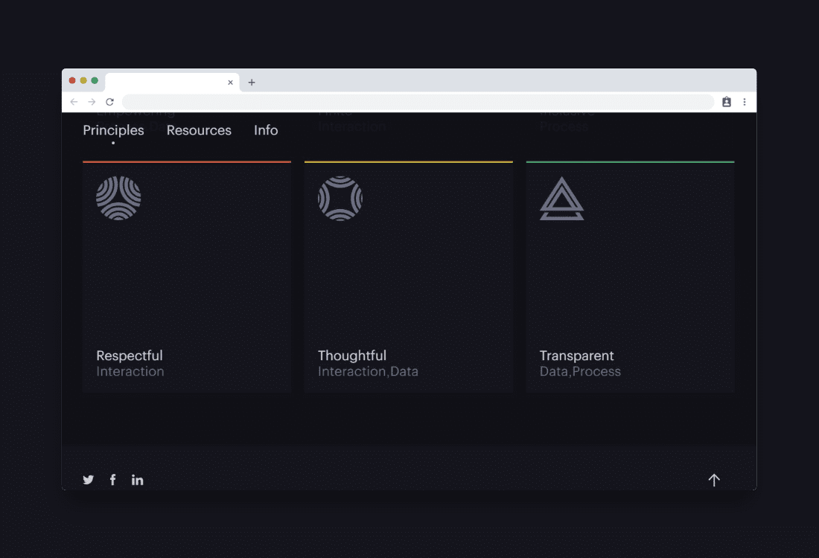Open a new browser tab
819x558 pixels.
(251, 83)
